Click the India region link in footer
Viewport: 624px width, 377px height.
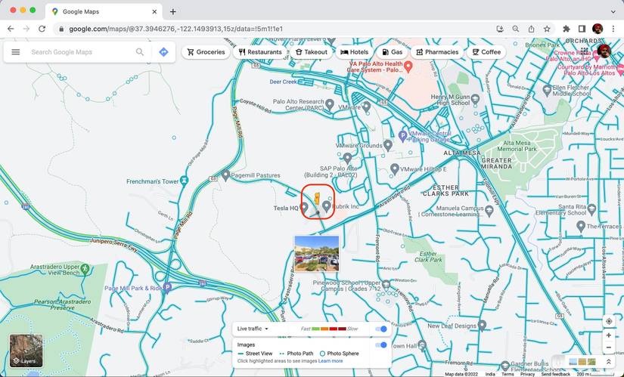point(490,374)
